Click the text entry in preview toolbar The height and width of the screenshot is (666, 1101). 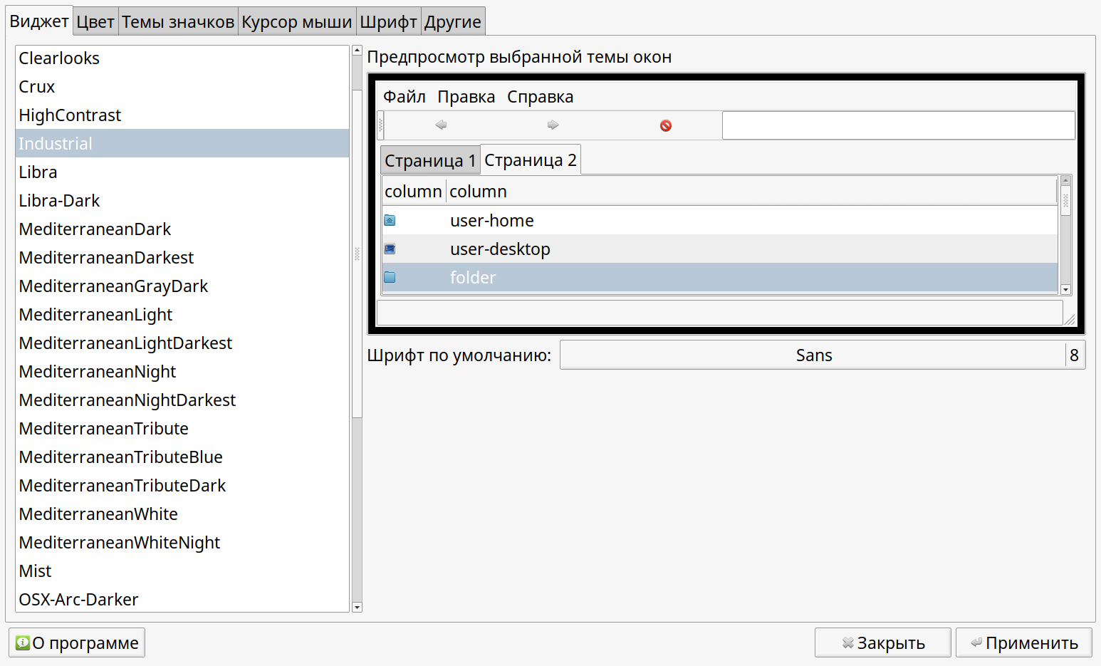898,125
